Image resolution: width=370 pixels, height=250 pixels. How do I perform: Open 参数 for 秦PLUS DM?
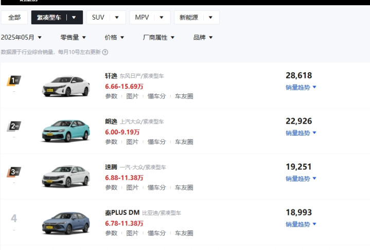point(111,233)
